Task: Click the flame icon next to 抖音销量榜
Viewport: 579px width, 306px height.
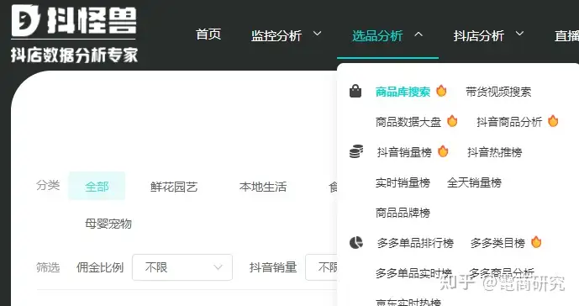Action: click(443, 151)
